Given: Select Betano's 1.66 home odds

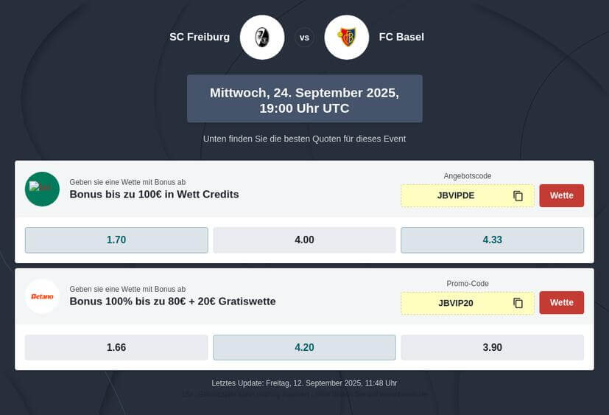Looking at the screenshot, I should pyautogui.click(x=116, y=347).
